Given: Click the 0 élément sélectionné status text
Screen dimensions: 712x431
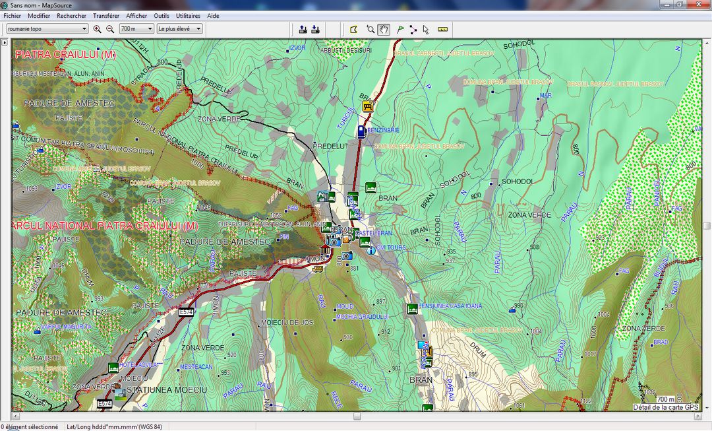Looking at the screenshot, I should (x=30, y=427).
